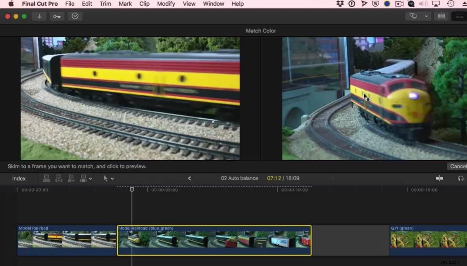Image resolution: width=467 pixels, height=266 pixels.
Task: Open the Clip menu
Action: [x=144, y=4]
